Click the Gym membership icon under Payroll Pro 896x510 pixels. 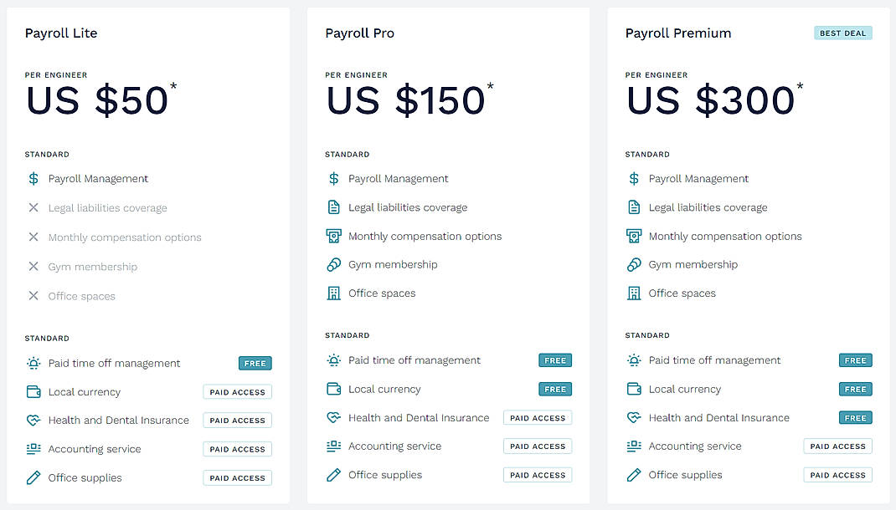point(333,264)
